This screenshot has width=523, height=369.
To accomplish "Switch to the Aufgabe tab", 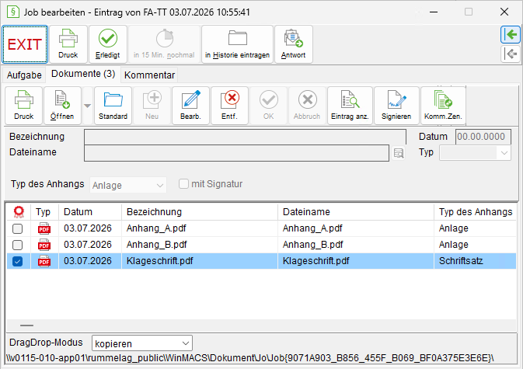I will 24,75.
